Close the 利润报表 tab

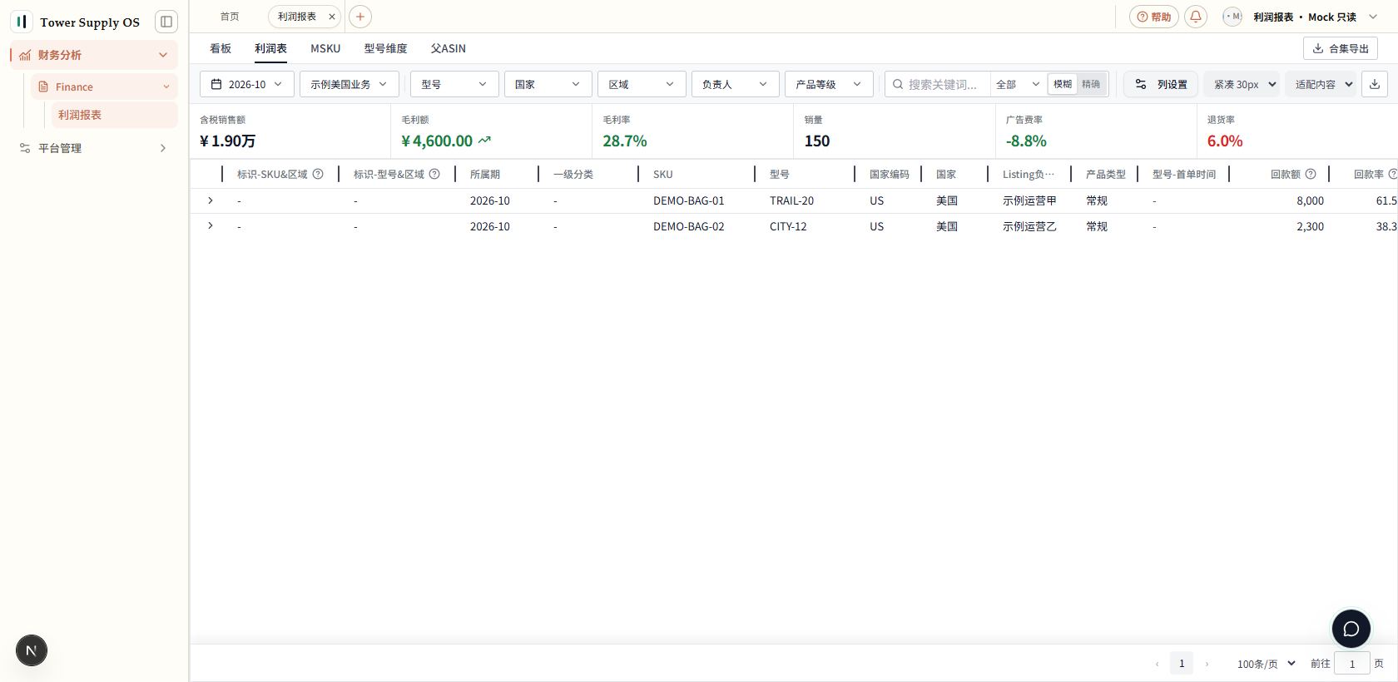tap(332, 17)
